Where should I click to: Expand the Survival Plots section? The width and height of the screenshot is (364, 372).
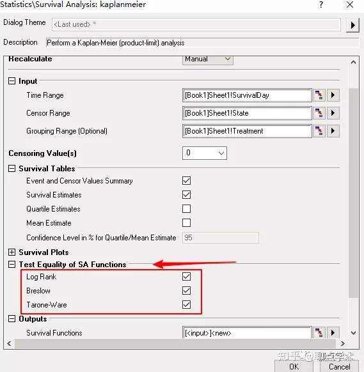pos(12,252)
